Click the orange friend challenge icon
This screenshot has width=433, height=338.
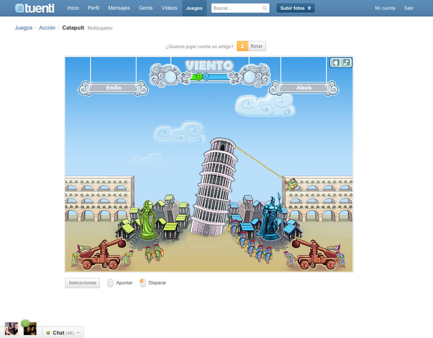point(242,46)
